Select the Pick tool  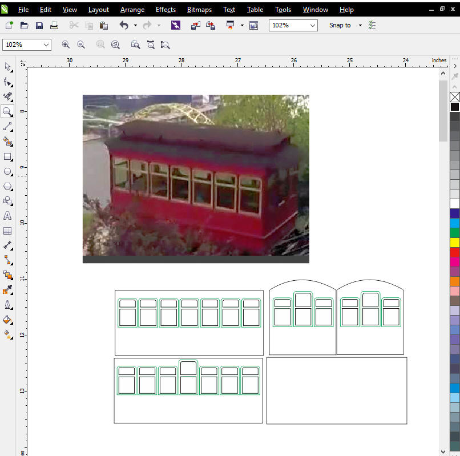7,67
